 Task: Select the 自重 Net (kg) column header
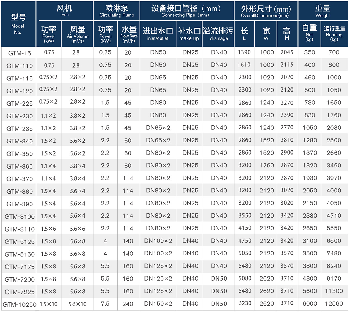coord(309,34)
